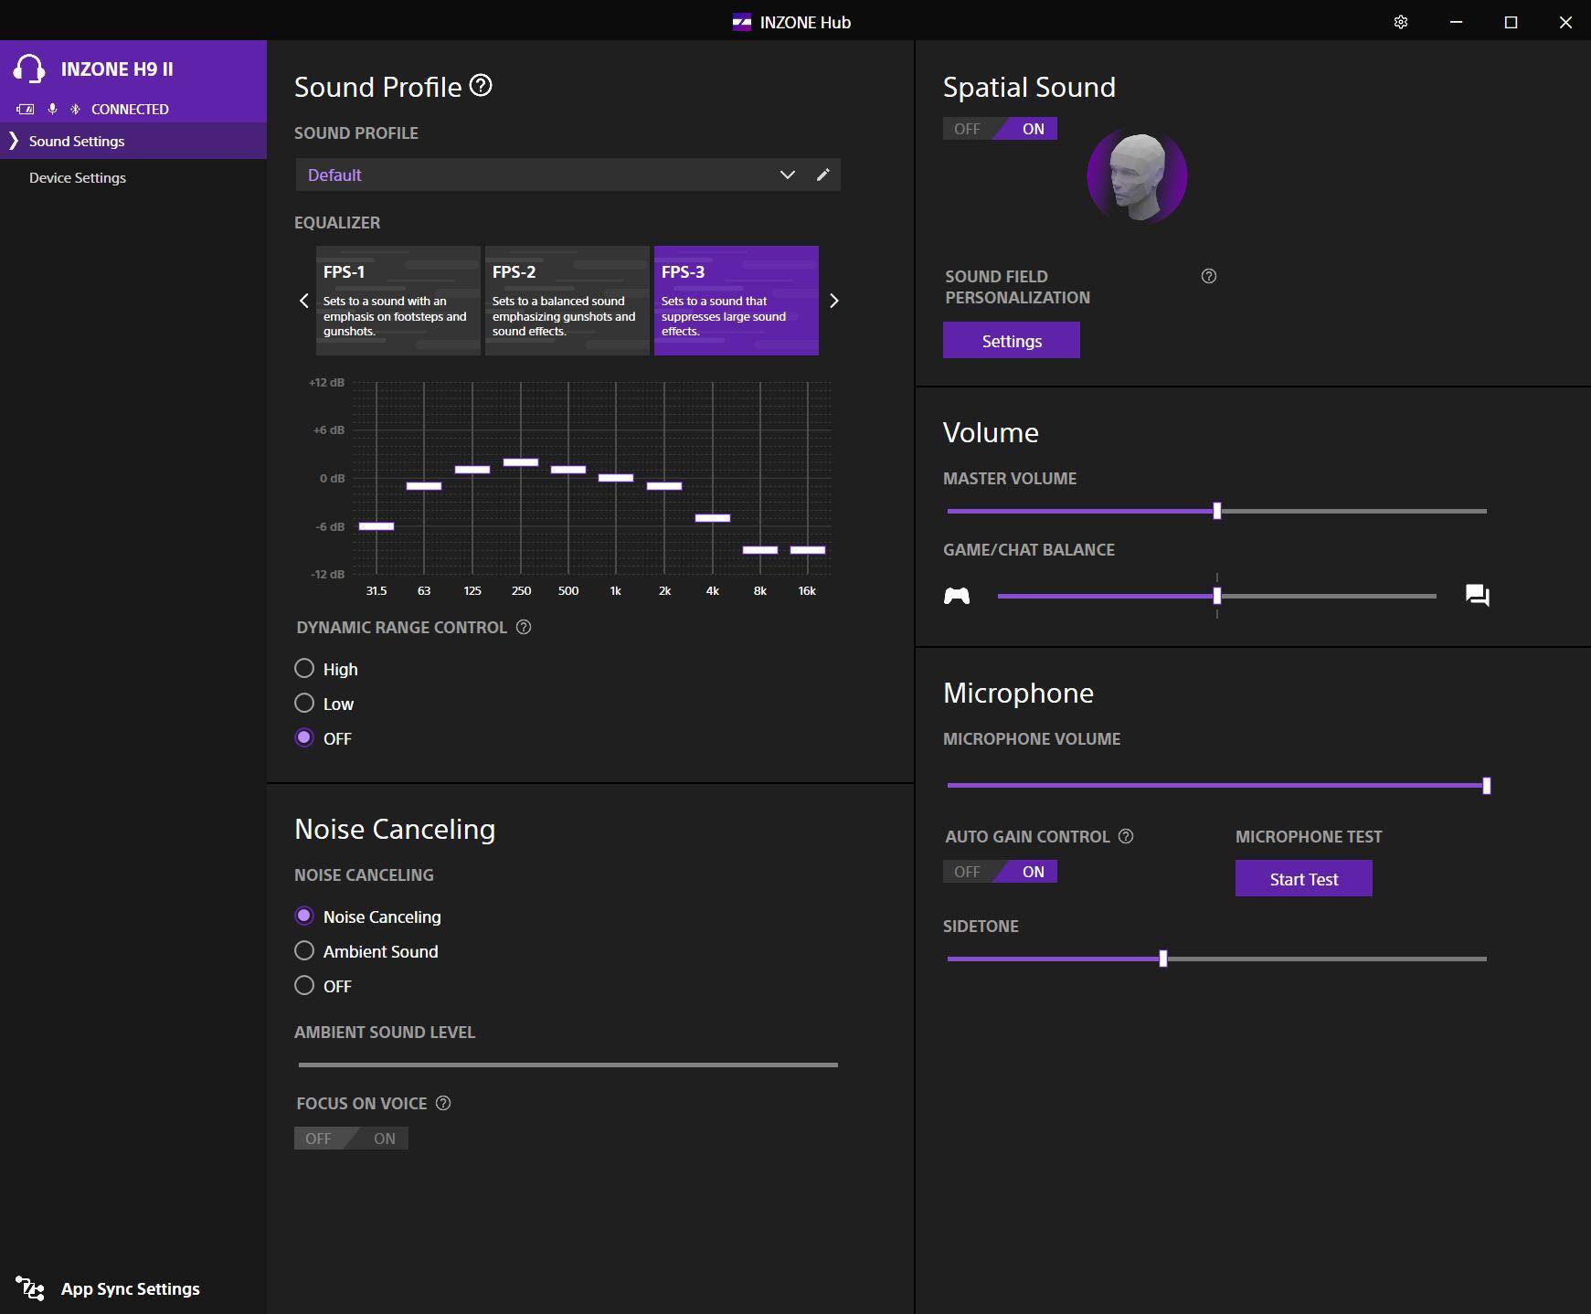The width and height of the screenshot is (1591, 1314).
Task: Open Device Settings in the sidebar
Action: pyautogui.click(x=78, y=177)
